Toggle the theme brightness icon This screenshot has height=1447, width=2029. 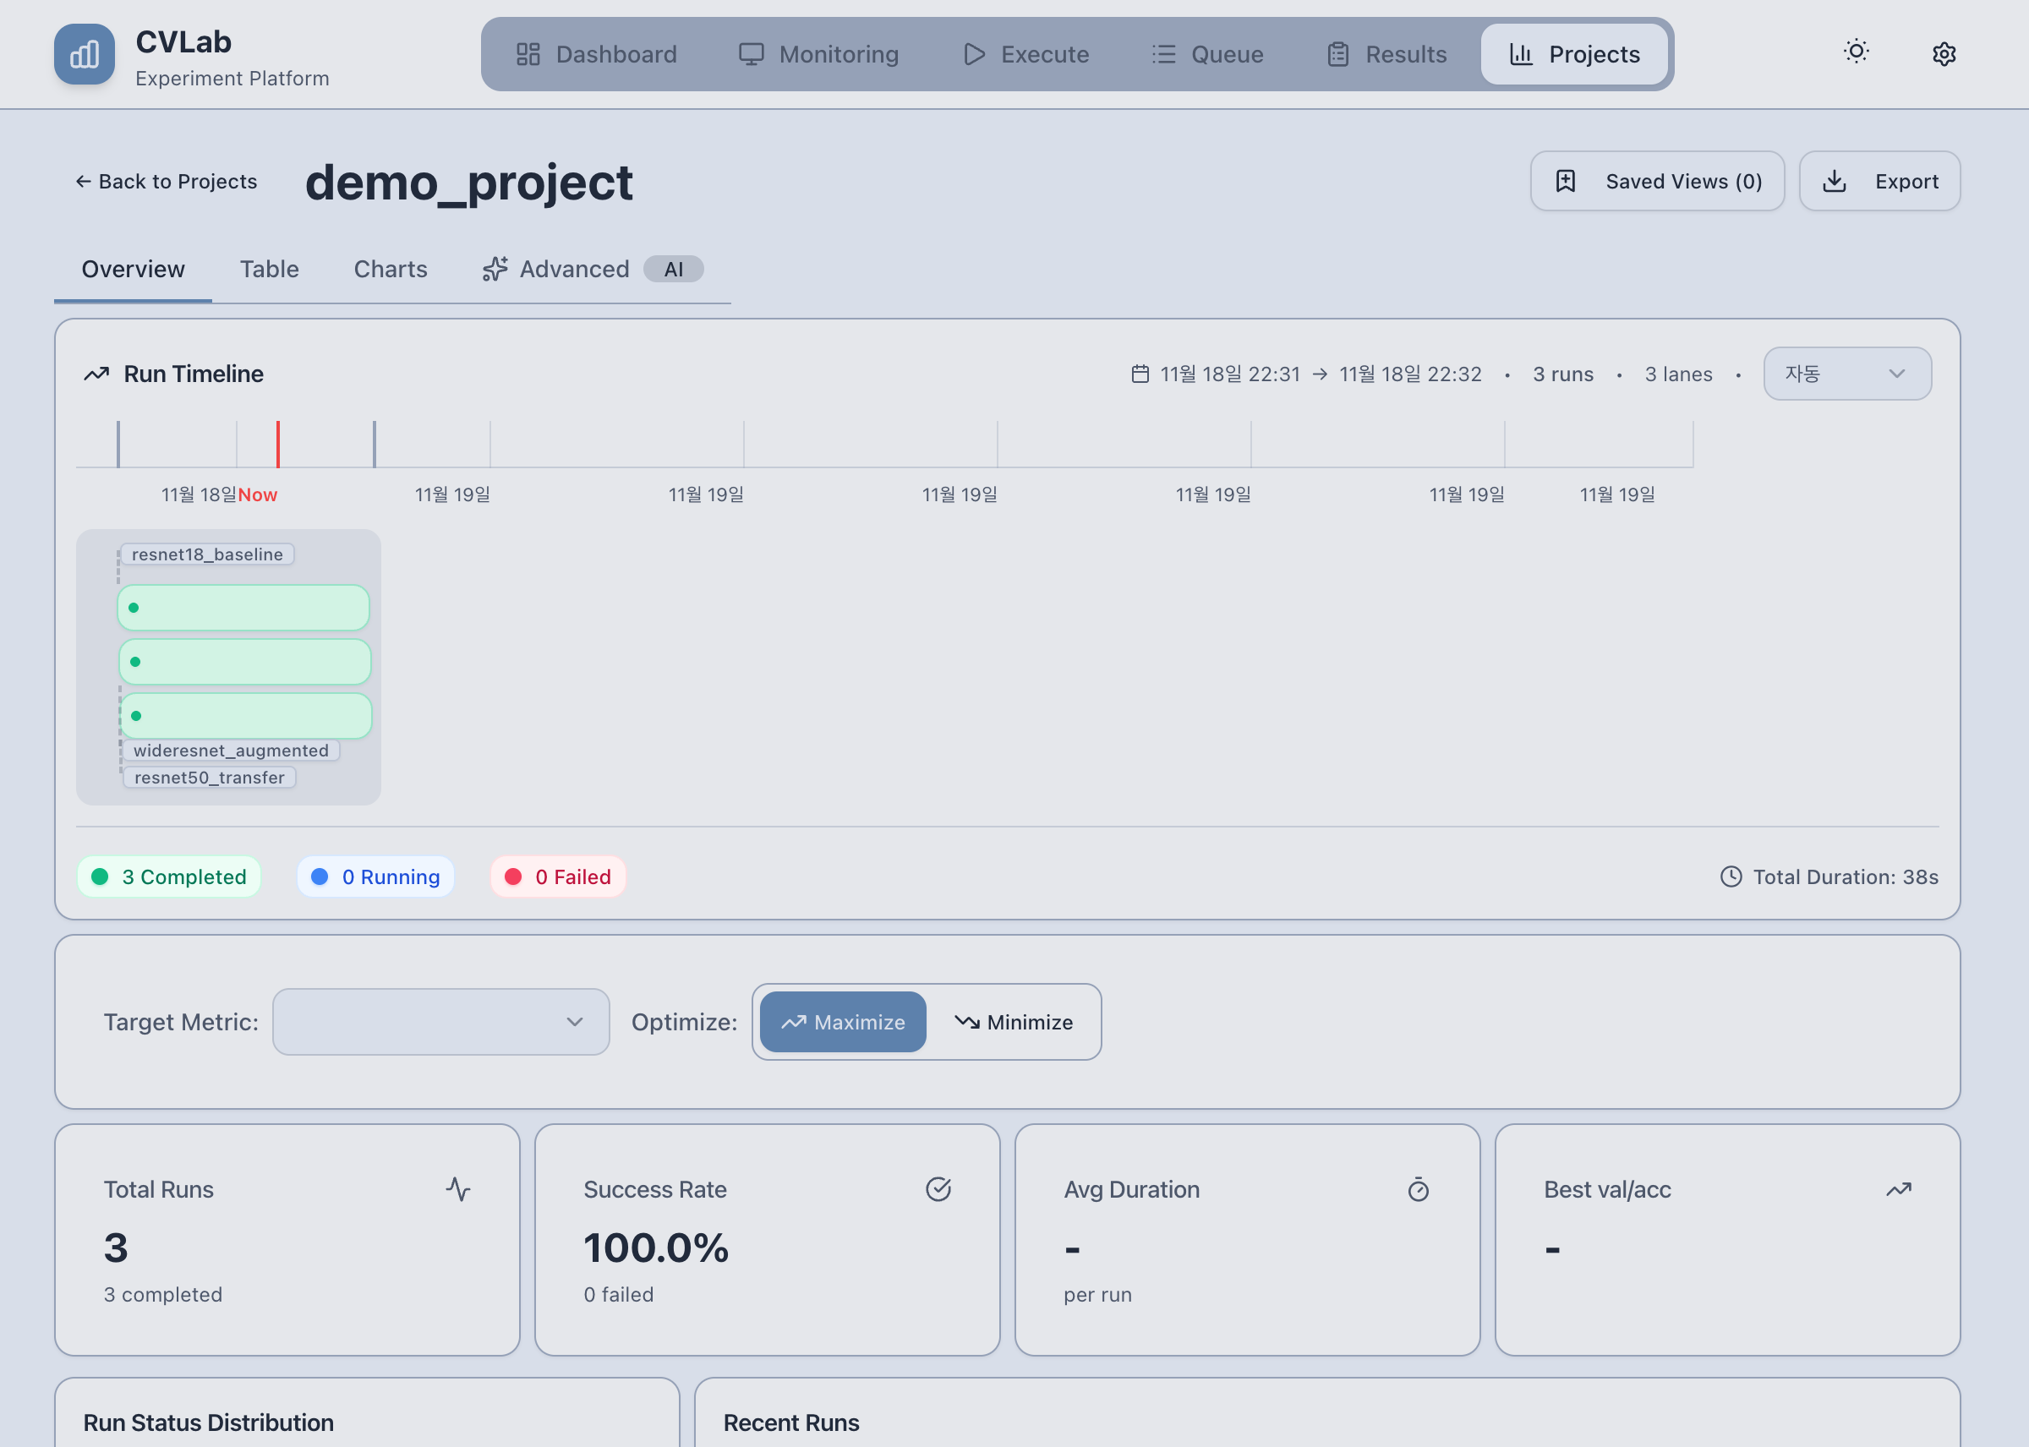[1857, 52]
